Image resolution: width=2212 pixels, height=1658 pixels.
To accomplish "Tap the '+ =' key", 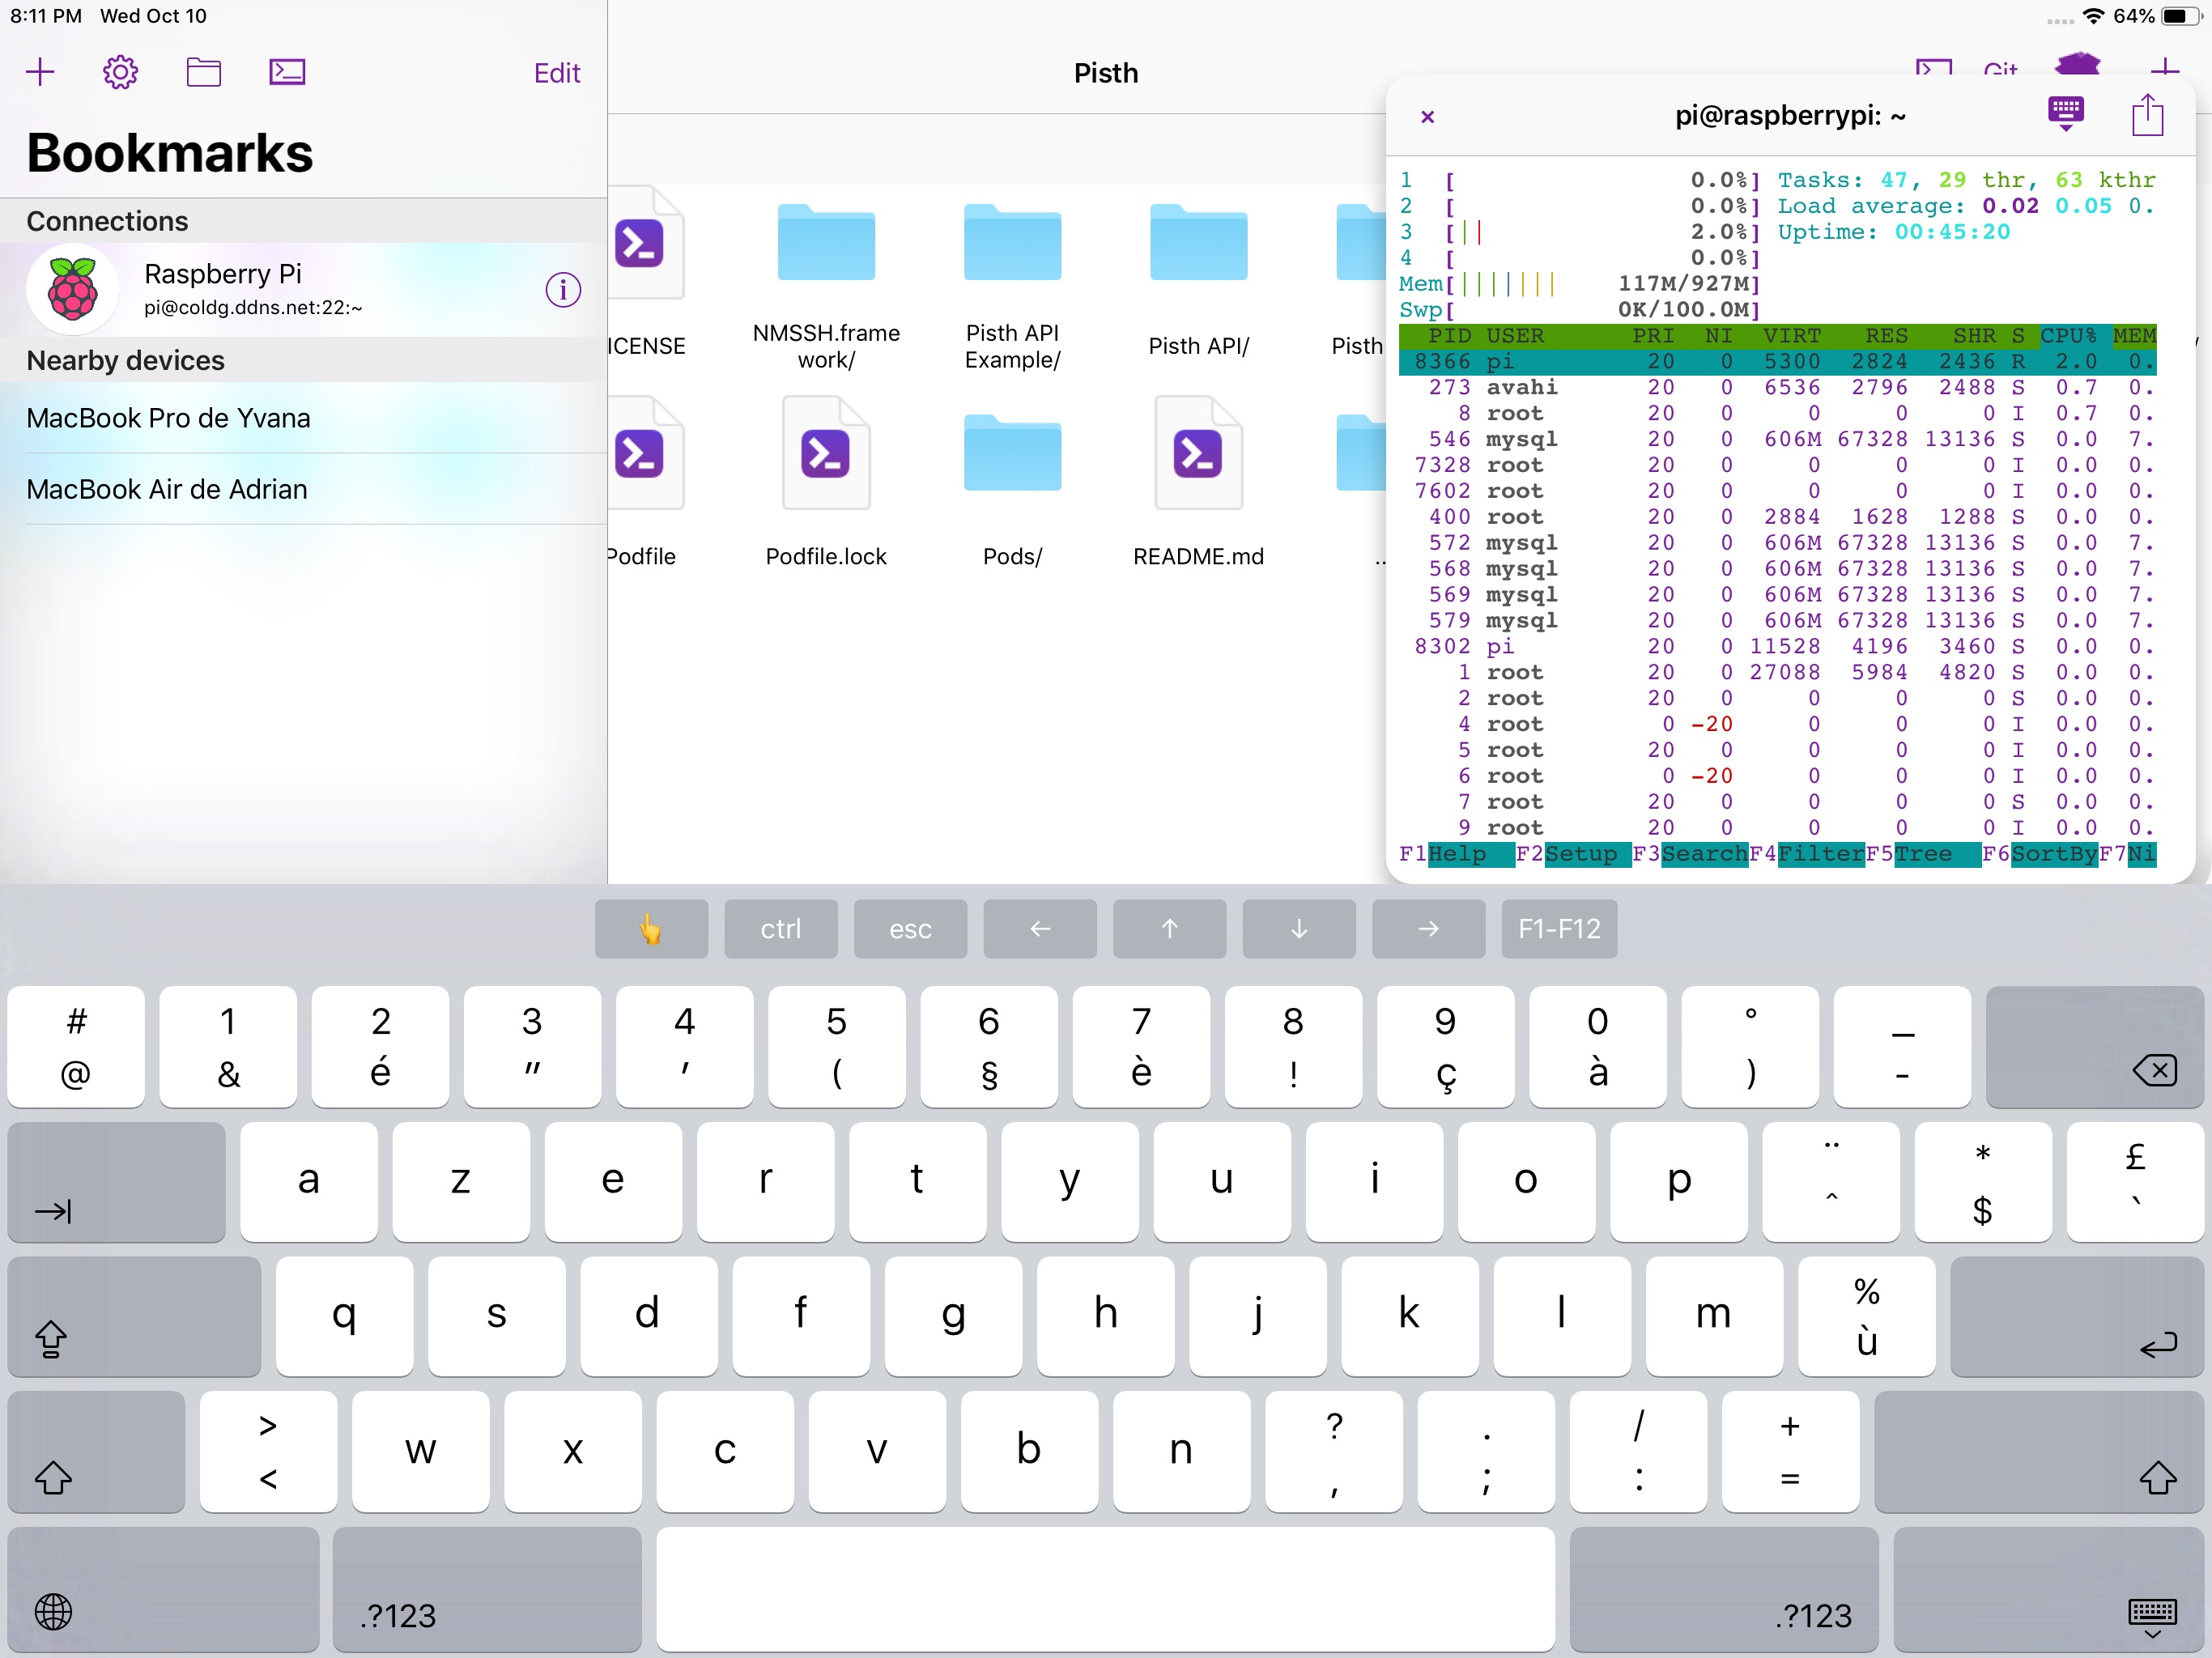I will click(1790, 1452).
